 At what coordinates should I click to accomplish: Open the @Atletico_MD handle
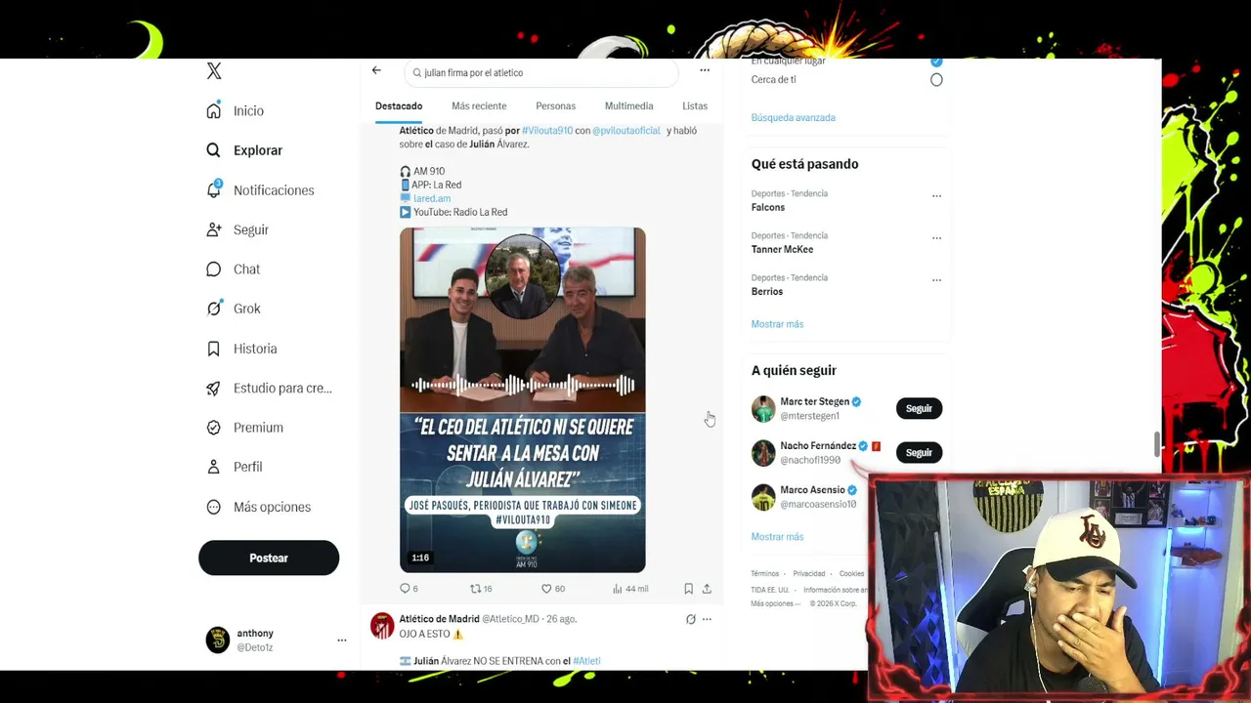tap(510, 619)
